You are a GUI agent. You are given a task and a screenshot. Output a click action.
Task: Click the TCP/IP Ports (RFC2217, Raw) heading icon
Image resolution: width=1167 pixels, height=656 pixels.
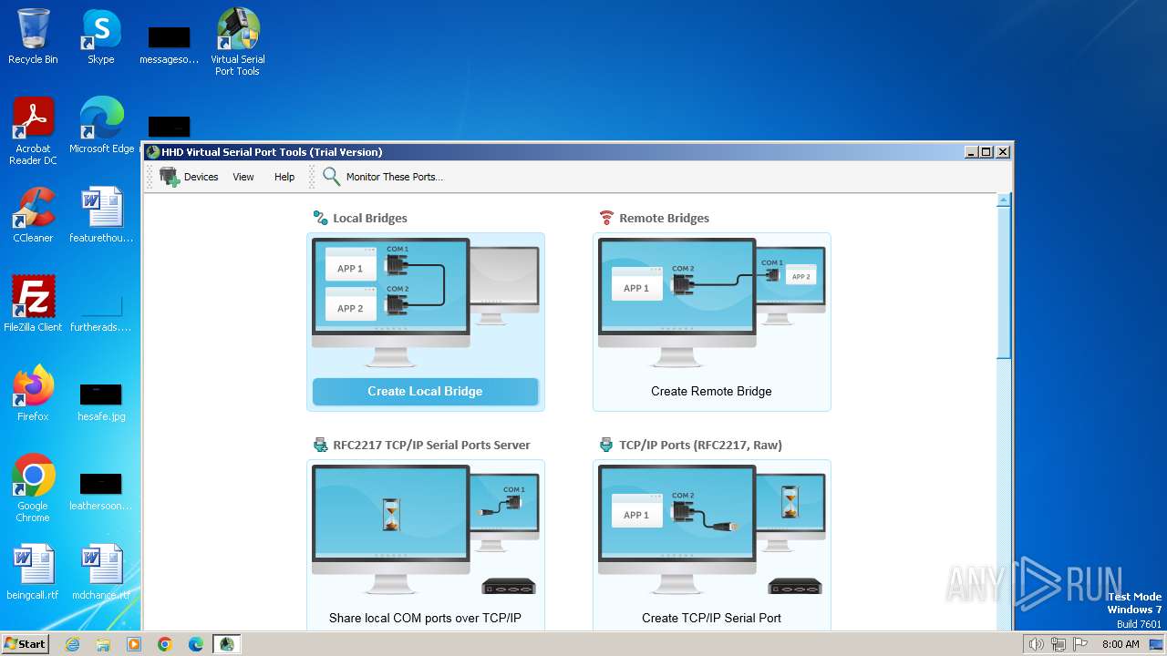click(x=606, y=445)
